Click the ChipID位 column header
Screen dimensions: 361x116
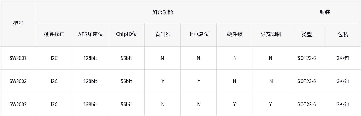coord(126,34)
